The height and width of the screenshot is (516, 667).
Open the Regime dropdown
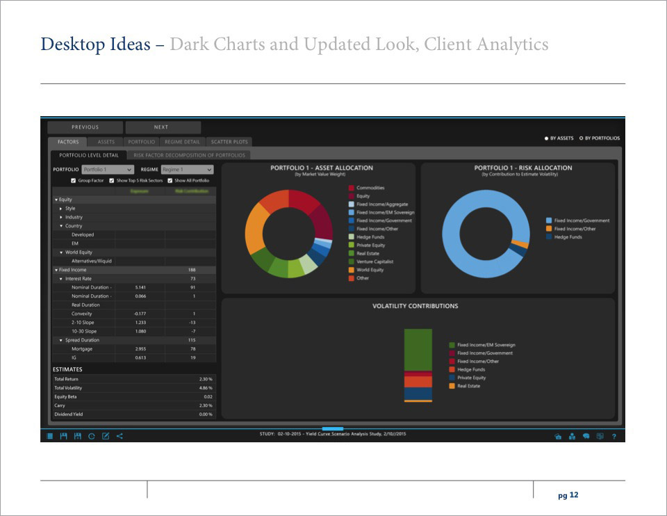coord(187,170)
